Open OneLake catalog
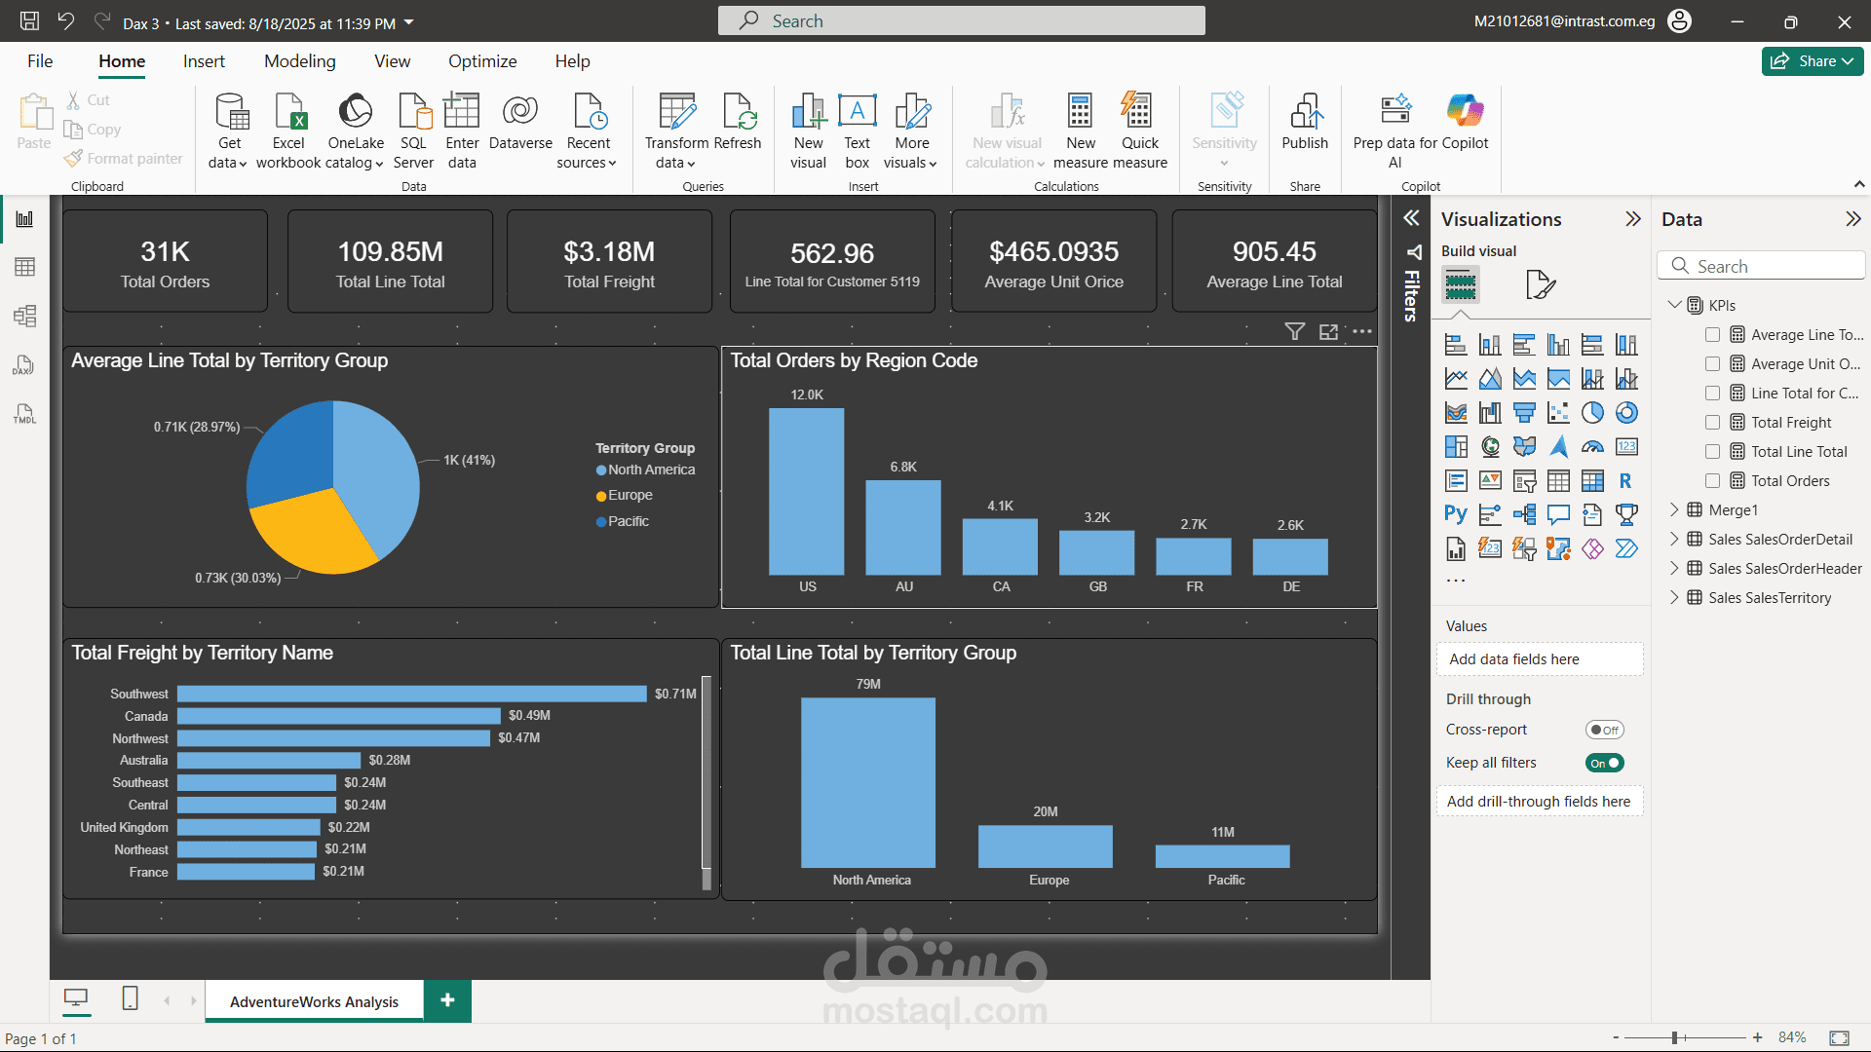Screen dimensions: 1871x1052 [356, 131]
